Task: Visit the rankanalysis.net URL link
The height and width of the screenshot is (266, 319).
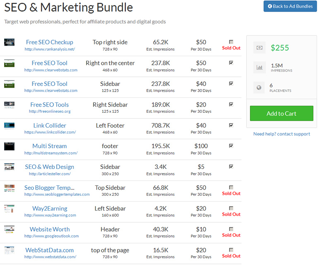Action: coord(50,49)
